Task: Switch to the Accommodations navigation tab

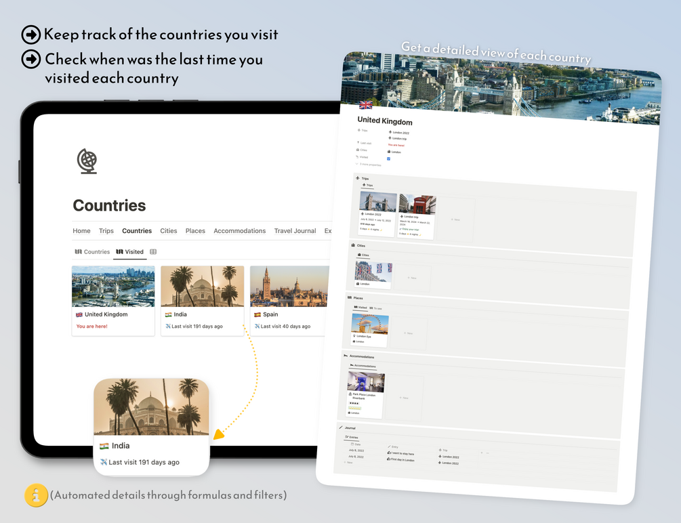Action: pyautogui.click(x=240, y=230)
